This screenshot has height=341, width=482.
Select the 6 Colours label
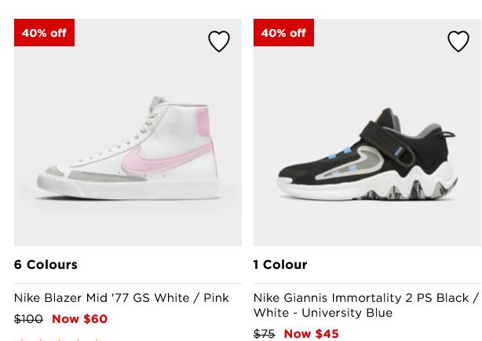(46, 265)
